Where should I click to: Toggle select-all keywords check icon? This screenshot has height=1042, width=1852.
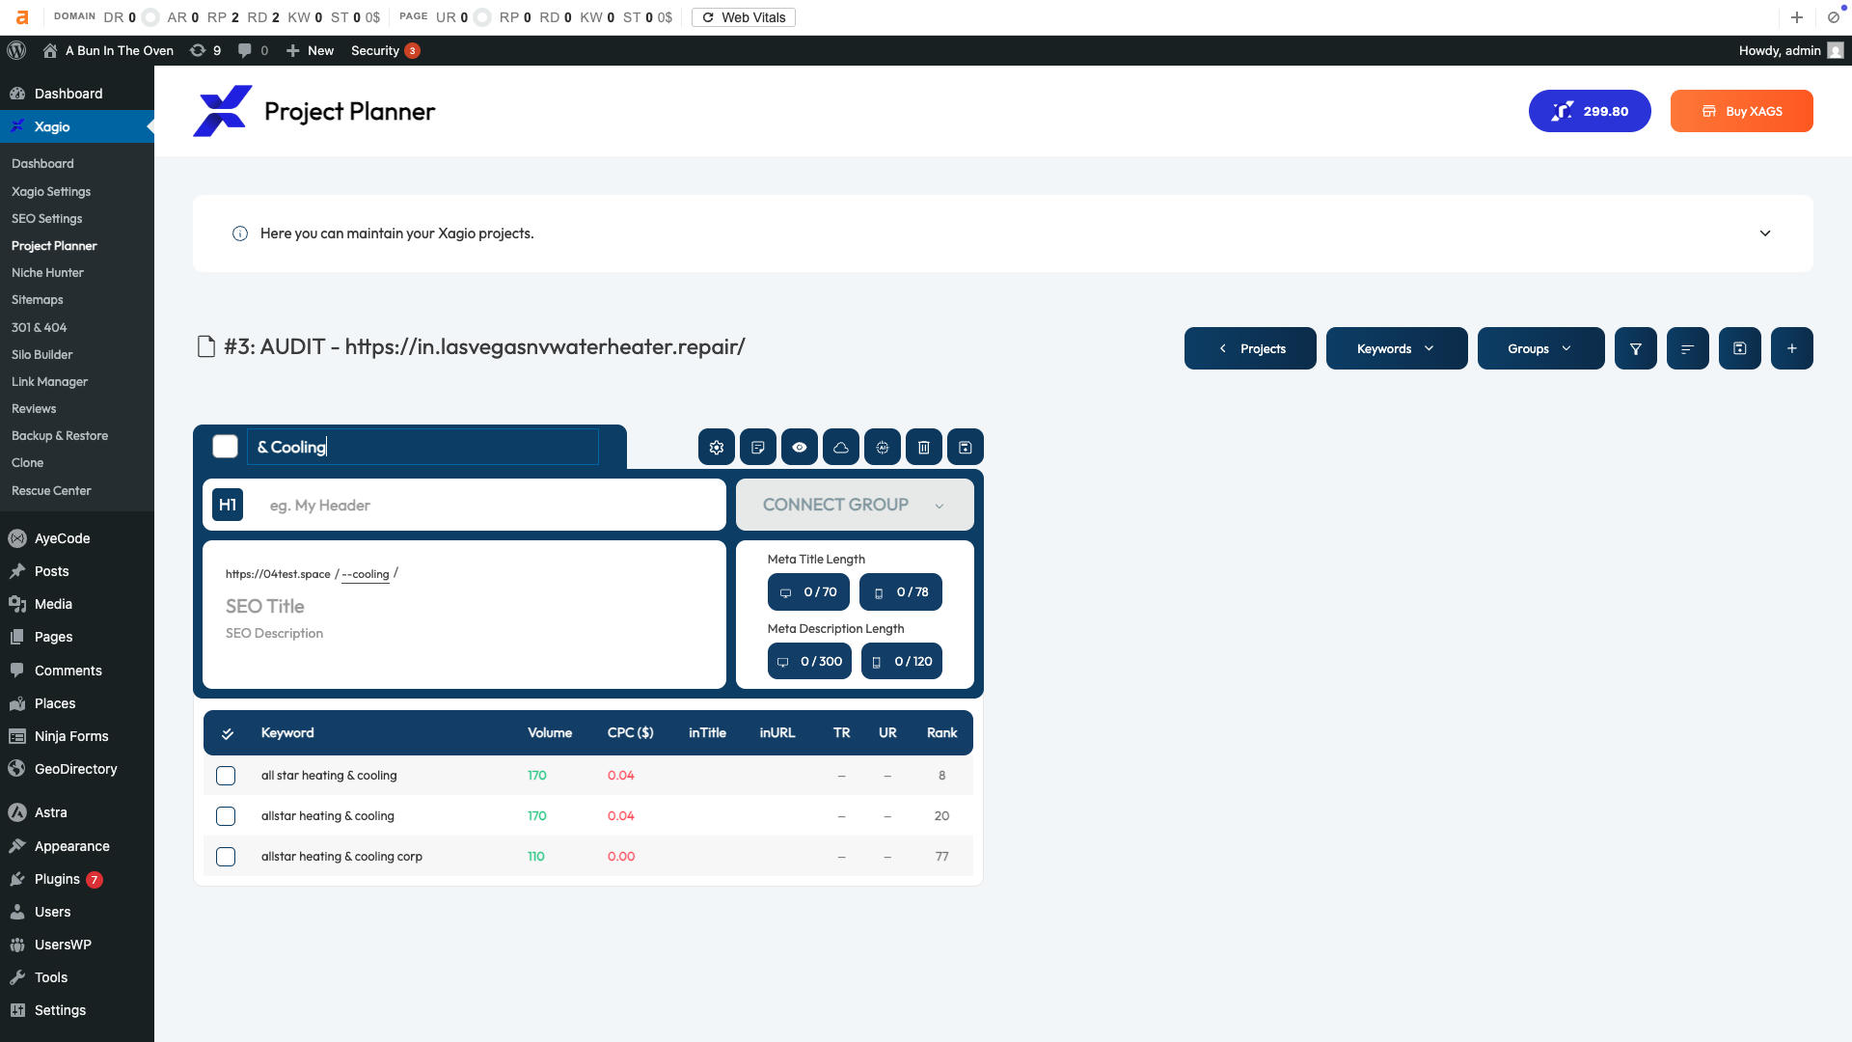[228, 734]
